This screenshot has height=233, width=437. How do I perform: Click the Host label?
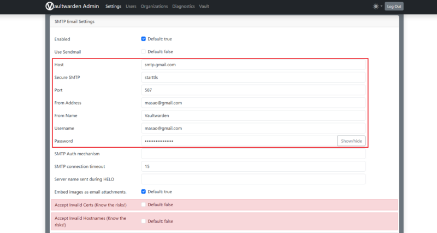pos(59,65)
